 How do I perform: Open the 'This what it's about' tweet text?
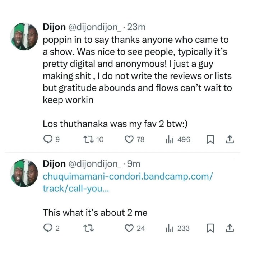coord(95,212)
